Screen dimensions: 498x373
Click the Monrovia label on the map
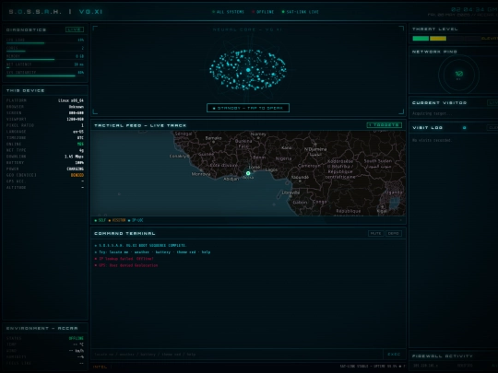[201, 174]
